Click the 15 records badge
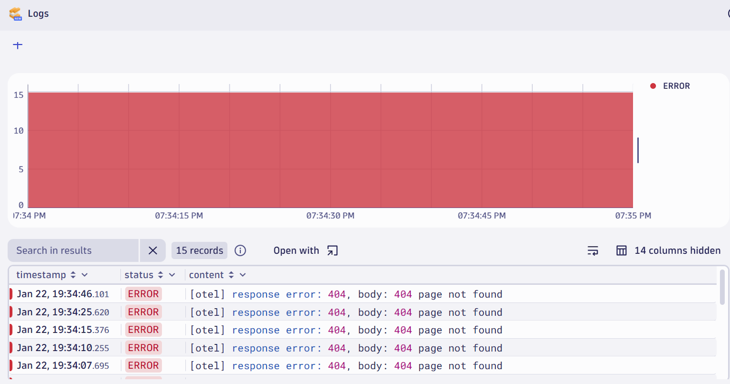The width and height of the screenshot is (730, 384). [199, 250]
